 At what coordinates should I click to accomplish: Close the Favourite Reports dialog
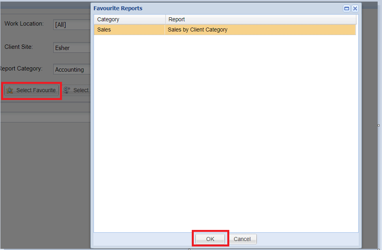[355, 9]
